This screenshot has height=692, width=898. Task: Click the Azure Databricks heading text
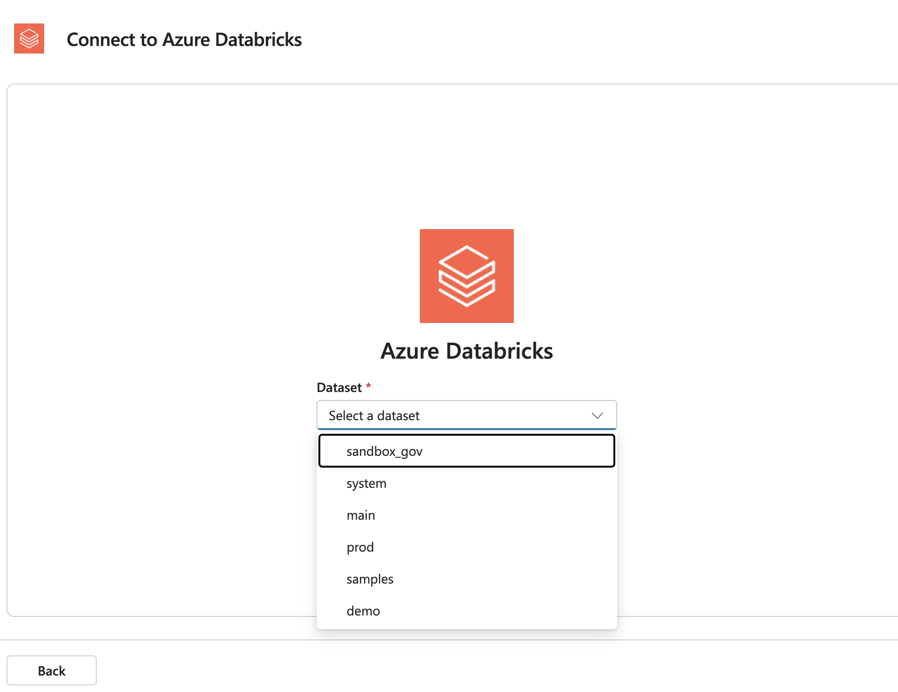[466, 351]
